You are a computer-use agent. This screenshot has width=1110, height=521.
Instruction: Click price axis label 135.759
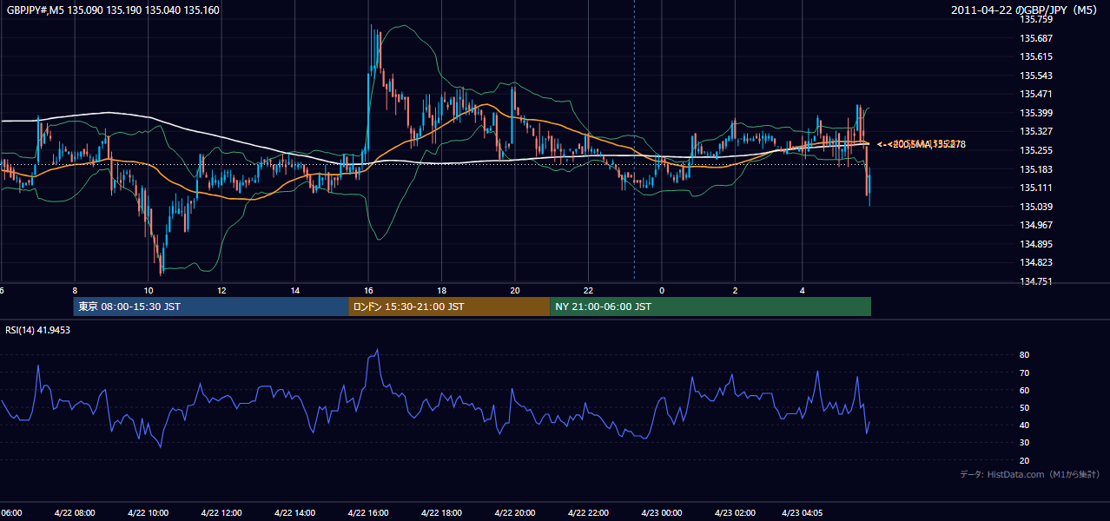1036,19
